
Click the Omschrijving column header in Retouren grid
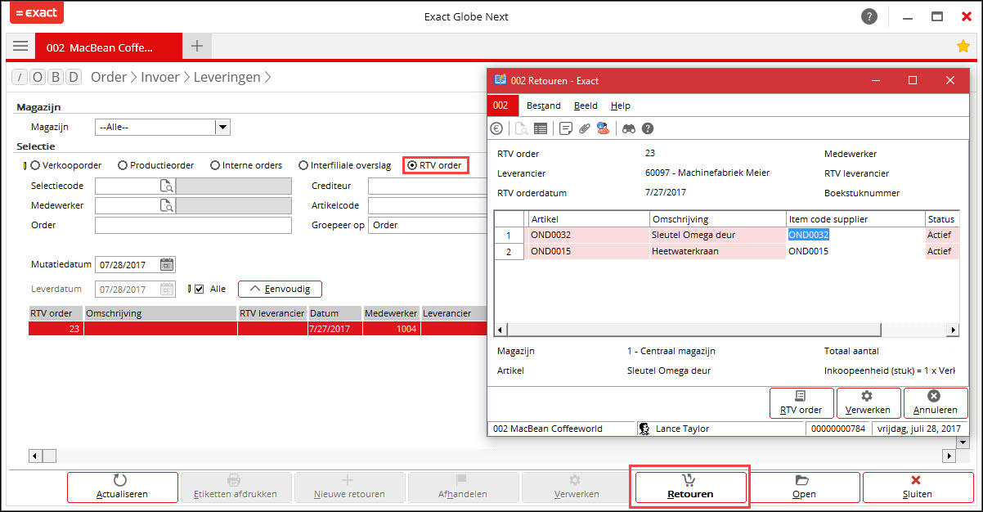[717, 219]
